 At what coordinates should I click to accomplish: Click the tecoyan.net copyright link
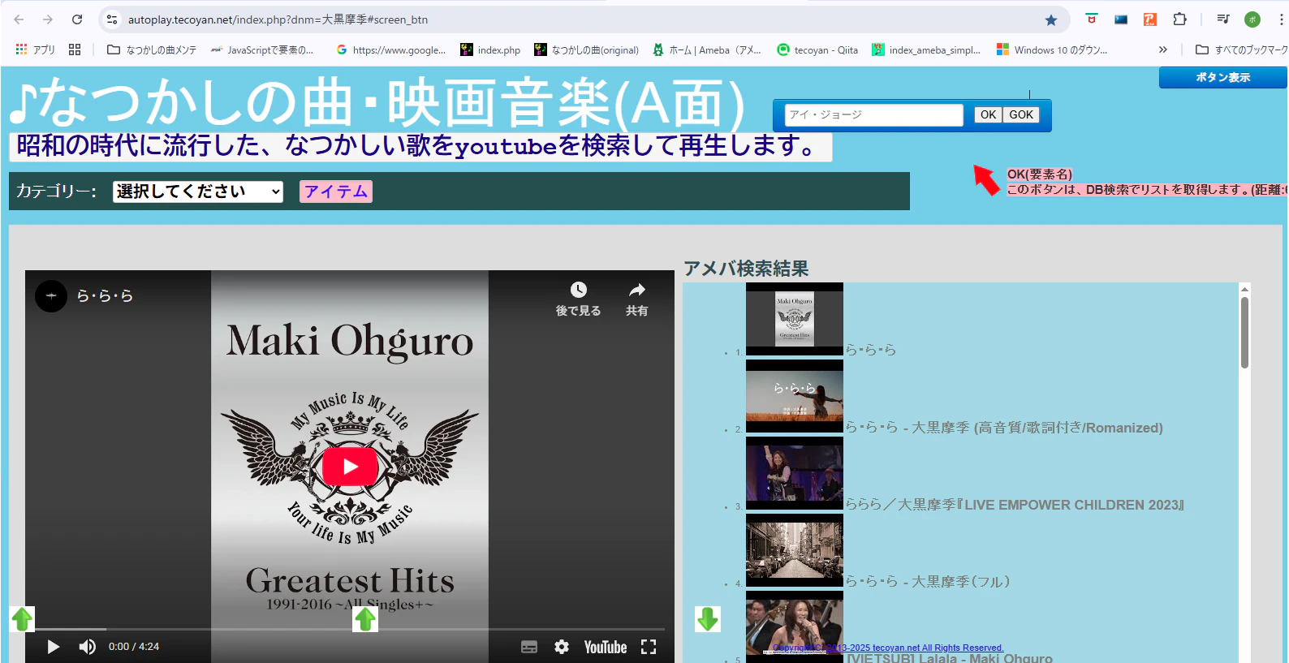point(888,648)
